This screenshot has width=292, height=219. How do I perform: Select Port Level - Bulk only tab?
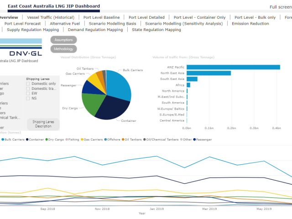pos(255,17)
